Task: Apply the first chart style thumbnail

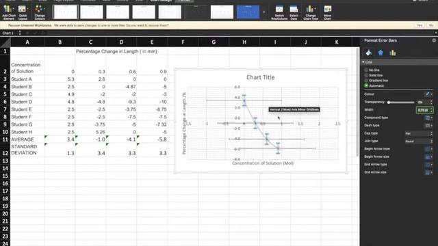Action: [65, 12]
